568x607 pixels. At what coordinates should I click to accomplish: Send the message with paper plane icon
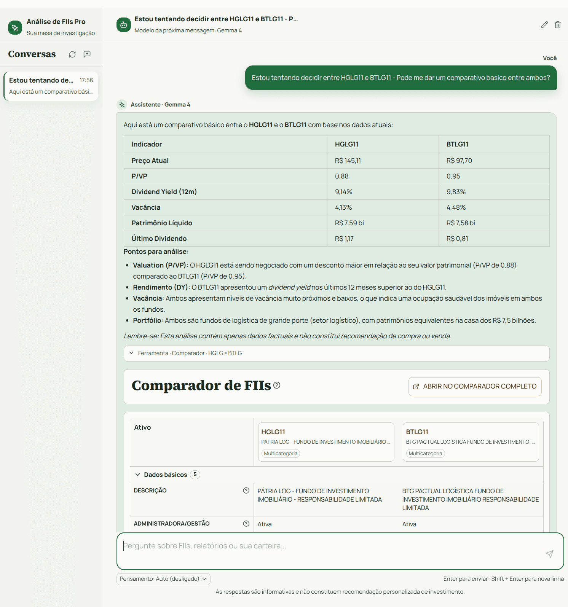(x=549, y=554)
